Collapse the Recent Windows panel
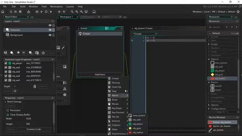242x136 pixels. click(237, 117)
